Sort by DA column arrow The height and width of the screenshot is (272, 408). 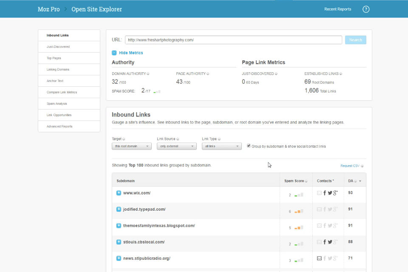click(x=360, y=181)
